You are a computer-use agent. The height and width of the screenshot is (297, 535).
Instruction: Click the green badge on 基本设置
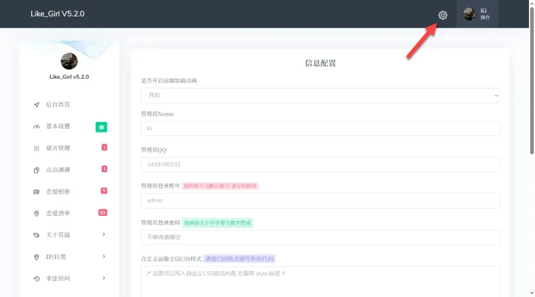coord(101,127)
